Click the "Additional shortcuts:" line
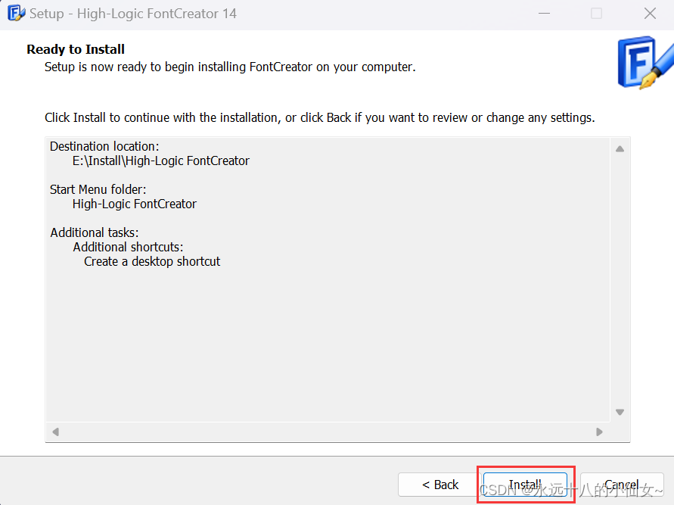This screenshot has width=674, height=505. [128, 247]
